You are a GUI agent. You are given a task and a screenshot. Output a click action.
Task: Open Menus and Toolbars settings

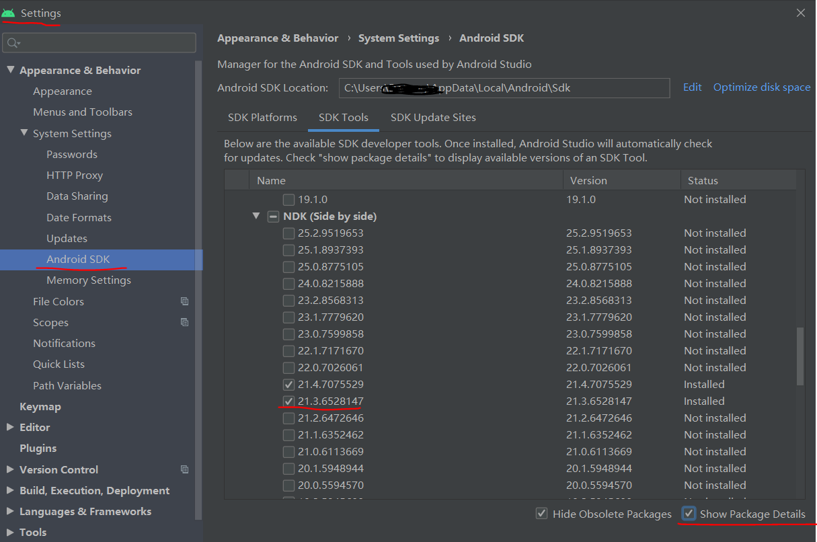[x=83, y=112]
